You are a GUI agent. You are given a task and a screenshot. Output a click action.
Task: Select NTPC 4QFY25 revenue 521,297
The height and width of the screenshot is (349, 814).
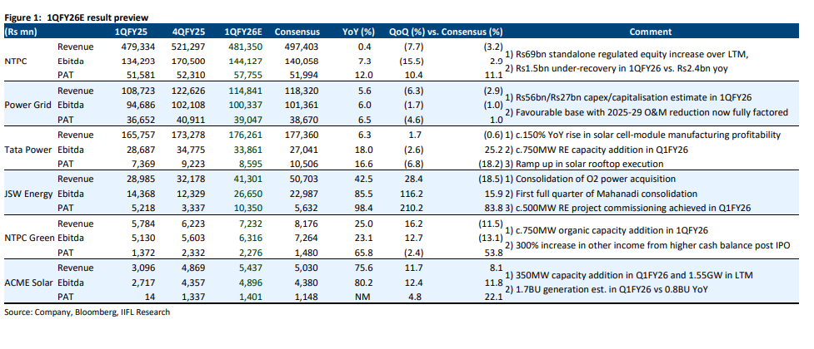pos(189,47)
